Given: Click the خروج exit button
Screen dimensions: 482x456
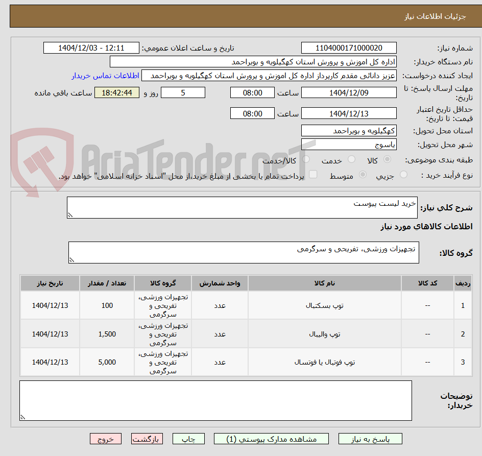Looking at the screenshot, I should tap(105, 439).
